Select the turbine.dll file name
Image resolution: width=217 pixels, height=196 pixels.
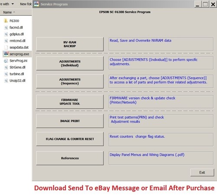17,74
